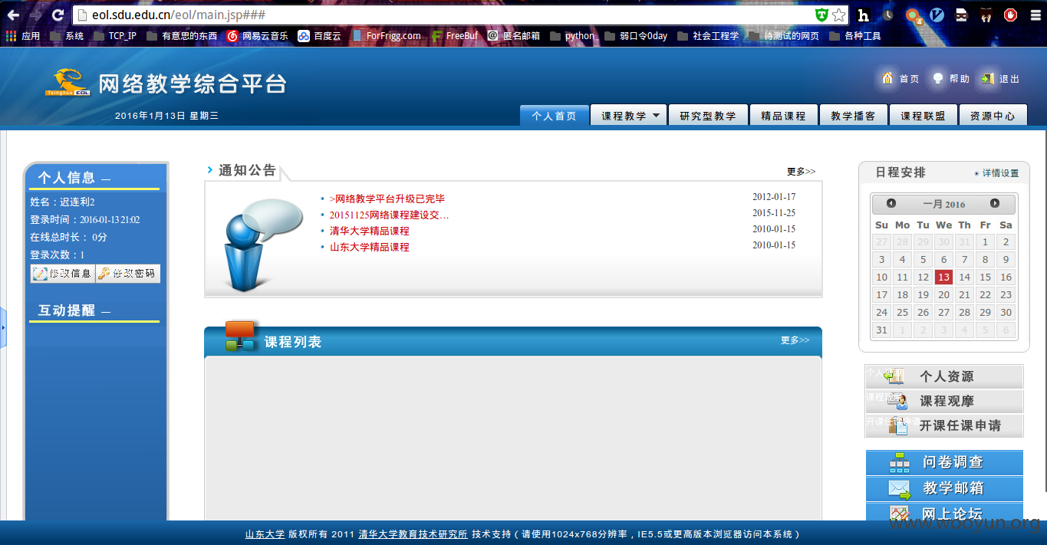The image size is (1047, 545).
Task: Reload the page with refresh icon
Action: coord(58,15)
